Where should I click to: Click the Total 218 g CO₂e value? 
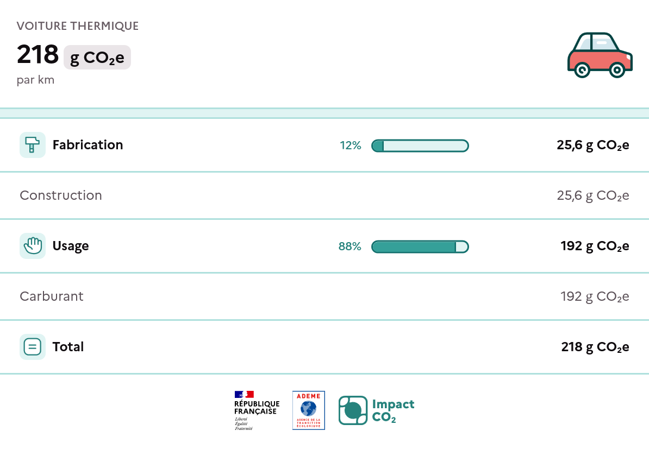595,347
